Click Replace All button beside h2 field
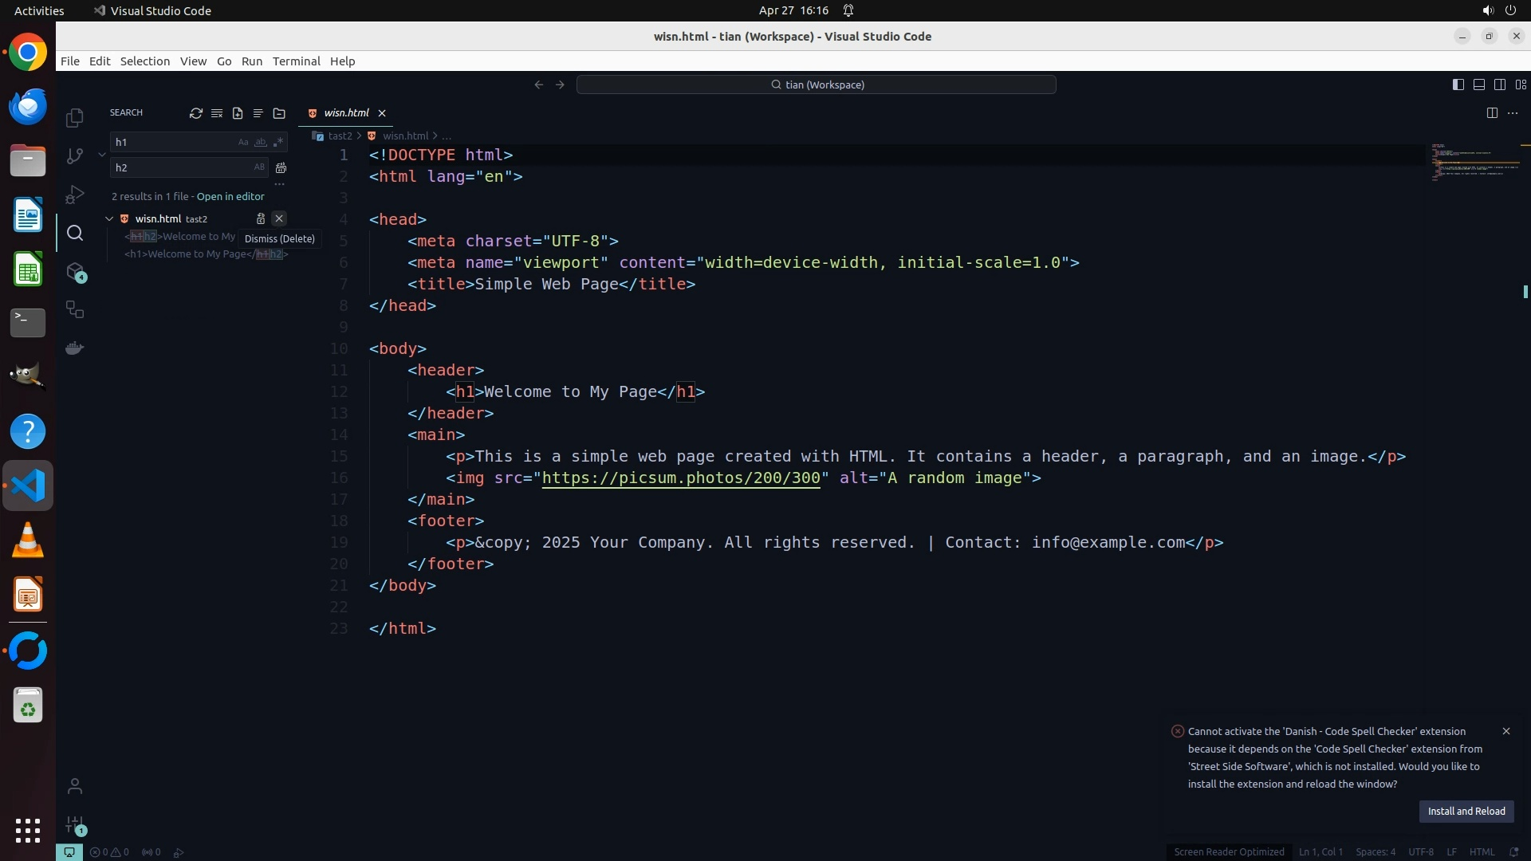The height and width of the screenshot is (861, 1531). [281, 167]
